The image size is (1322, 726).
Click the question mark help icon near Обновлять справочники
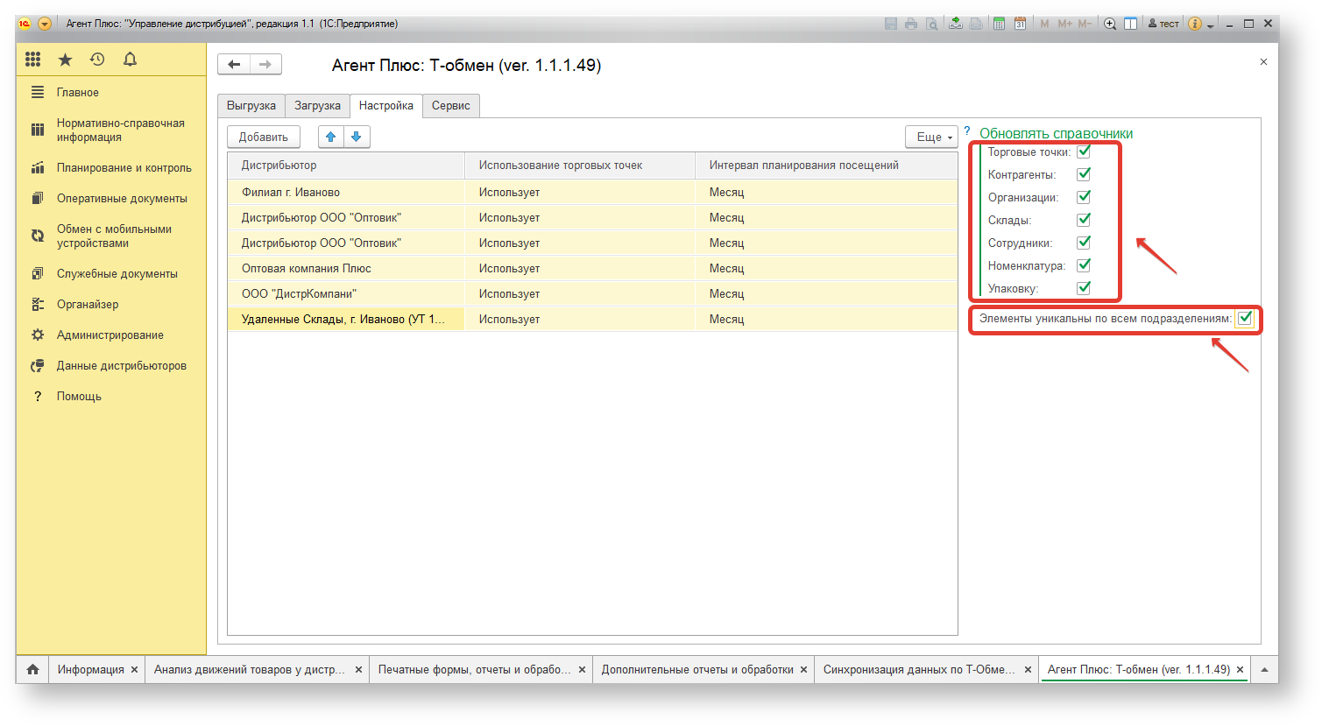(967, 130)
